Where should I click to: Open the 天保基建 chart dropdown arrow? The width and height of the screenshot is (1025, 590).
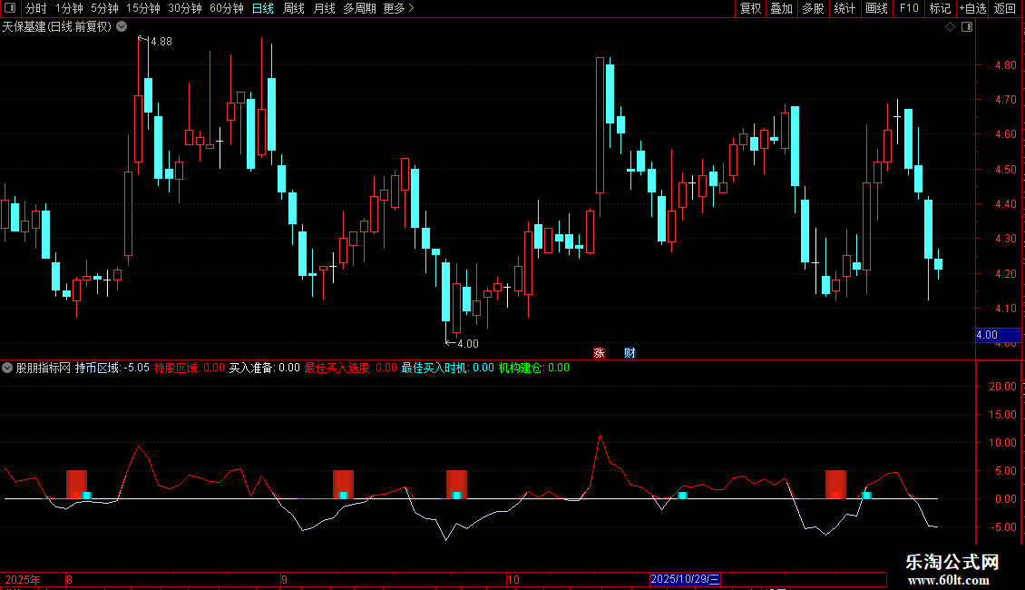(x=122, y=27)
